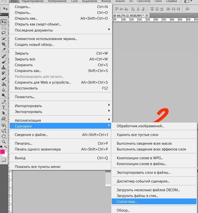Select the Brush tool
Viewport: 198px width, 213px height.
[x=4, y=62]
